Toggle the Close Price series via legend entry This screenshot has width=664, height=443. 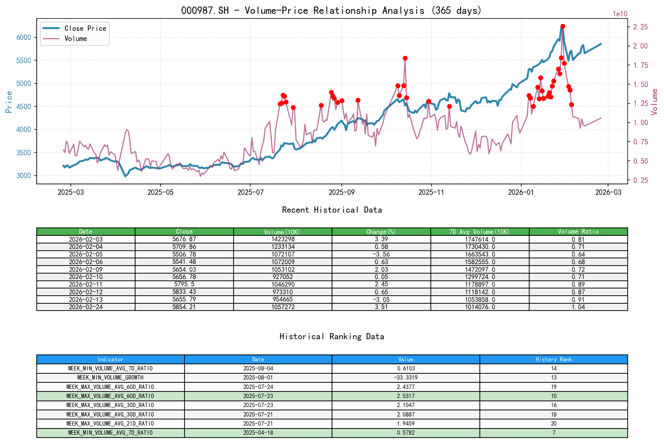[x=85, y=28]
